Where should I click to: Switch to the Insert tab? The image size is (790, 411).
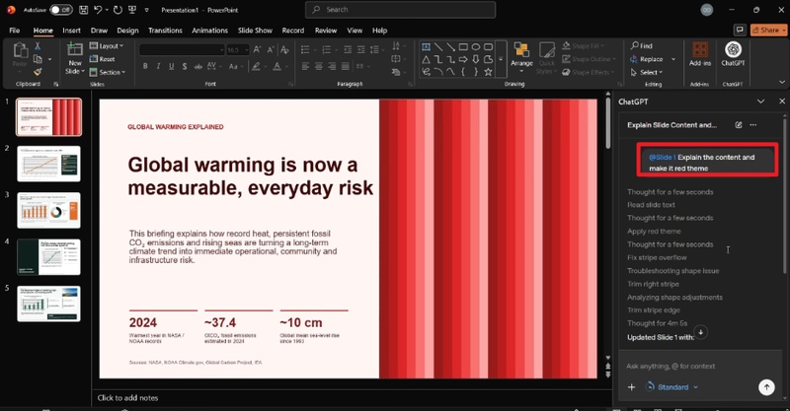click(71, 31)
